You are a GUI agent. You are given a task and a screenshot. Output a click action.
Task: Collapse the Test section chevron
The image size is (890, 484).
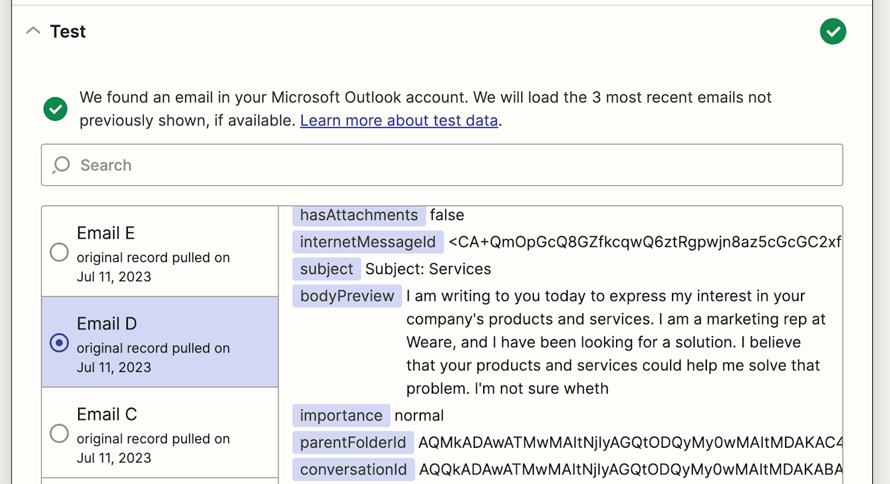pos(33,31)
